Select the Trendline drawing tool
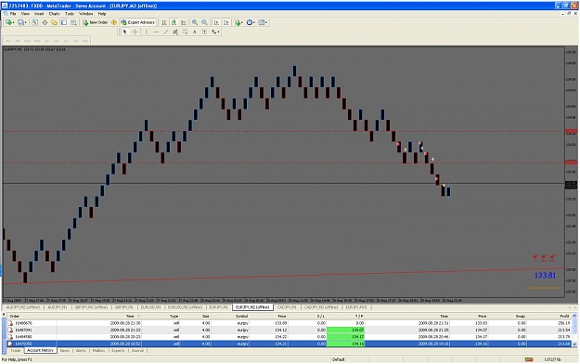This screenshot has height=364, width=580. point(166,32)
